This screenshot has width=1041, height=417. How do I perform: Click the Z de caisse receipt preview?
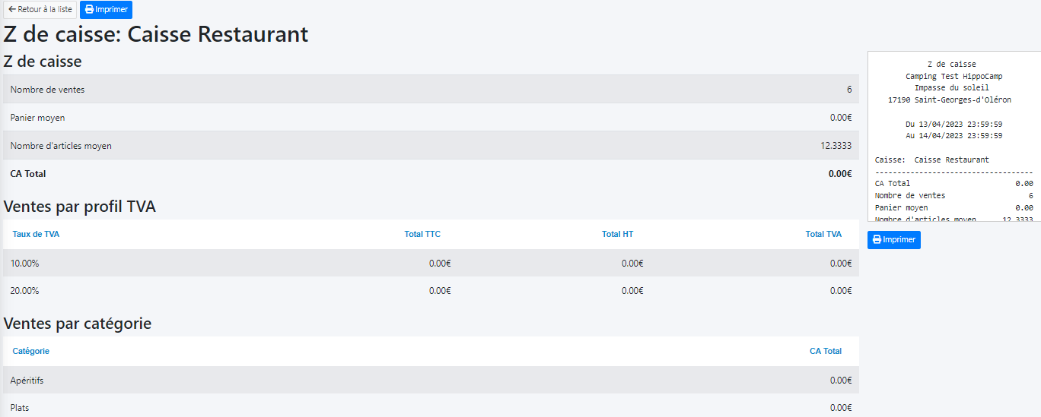953,137
